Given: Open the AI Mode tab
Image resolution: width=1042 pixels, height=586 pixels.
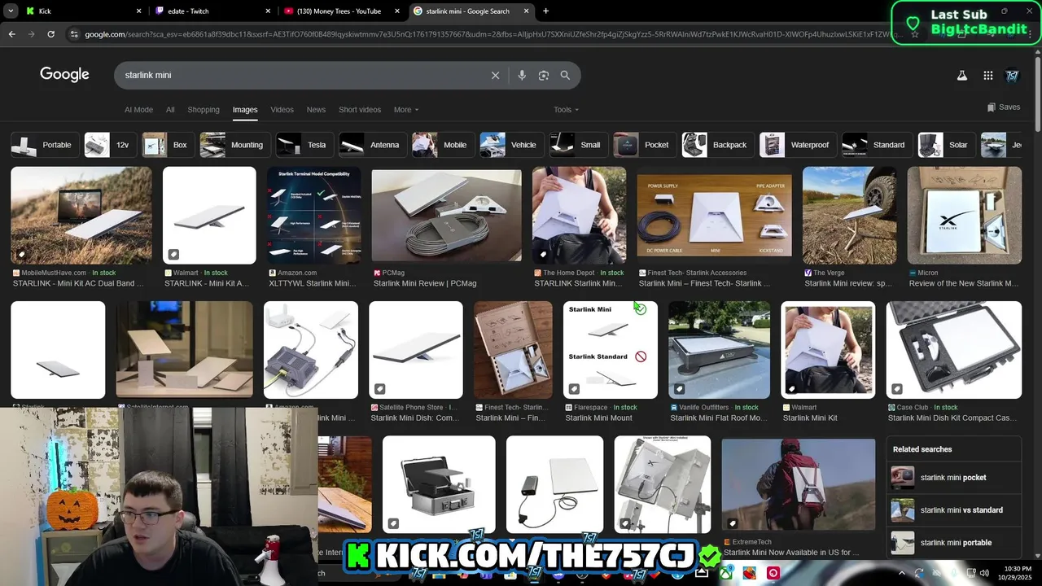Looking at the screenshot, I should [x=138, y=109].
